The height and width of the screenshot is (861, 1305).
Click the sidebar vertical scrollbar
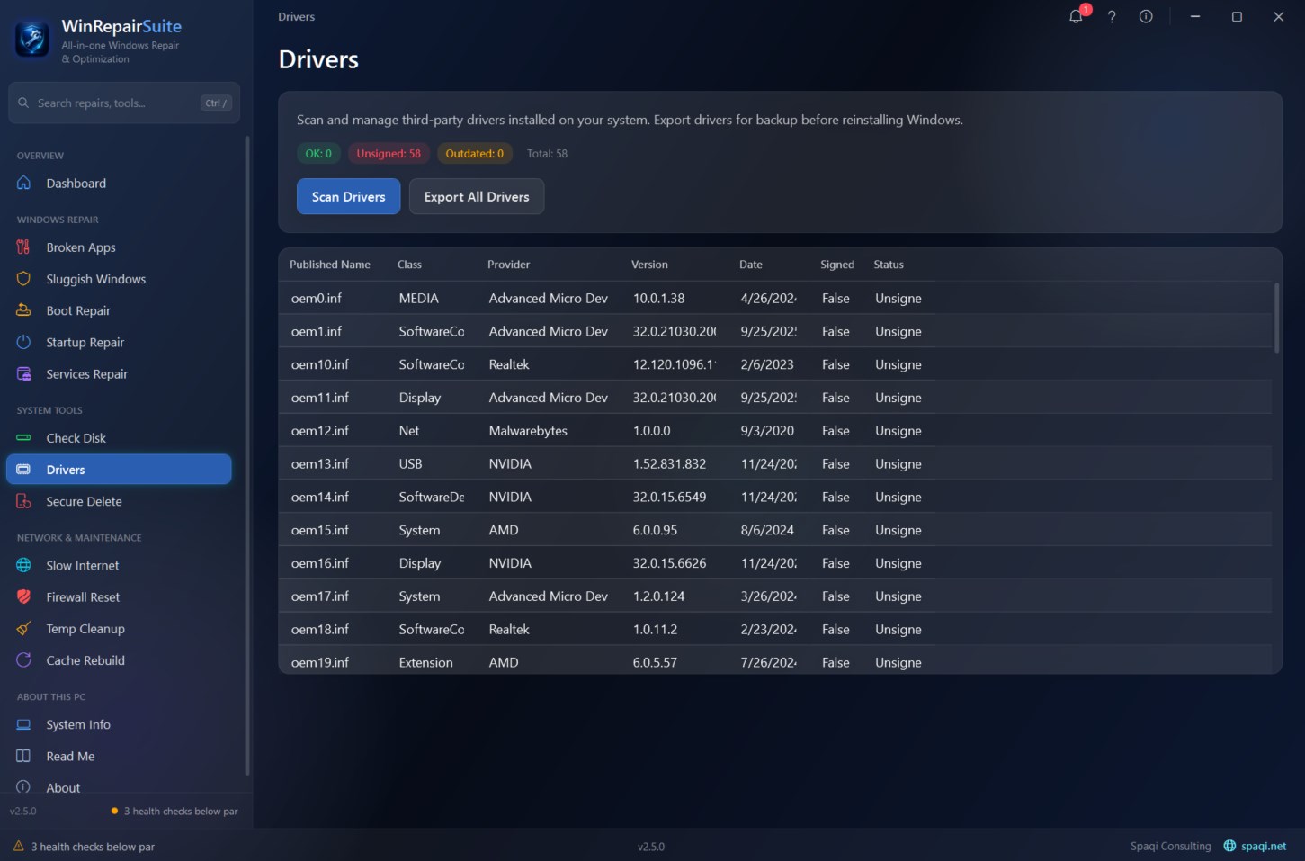(247, 456)
